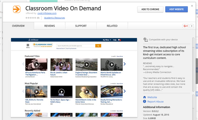Click the 'Size: 6.68KiB' text
The image size is (198, 120).
click(149, 118)
